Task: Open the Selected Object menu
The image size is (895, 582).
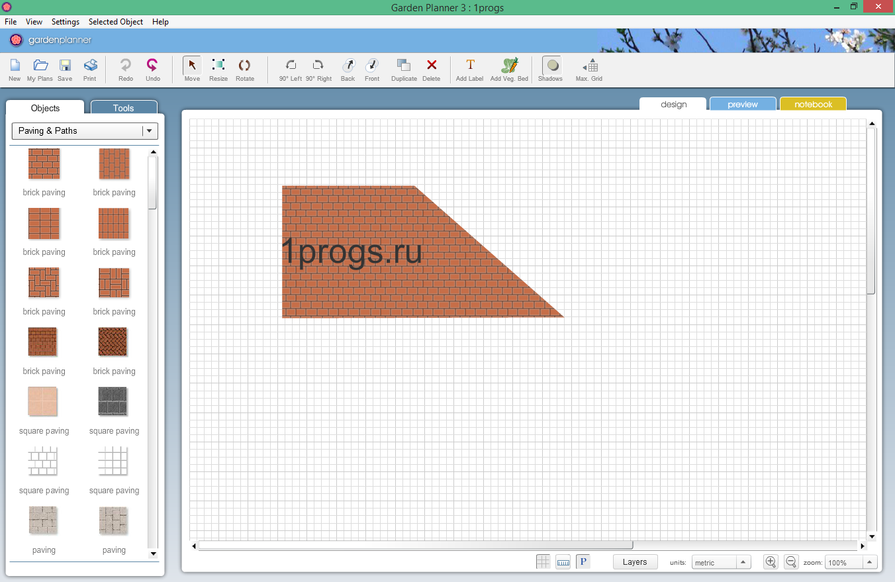Action: tap(116, 22)
